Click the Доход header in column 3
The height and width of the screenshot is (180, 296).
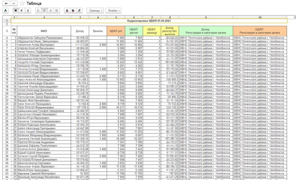[80, 31]
